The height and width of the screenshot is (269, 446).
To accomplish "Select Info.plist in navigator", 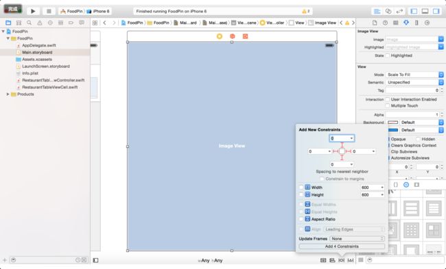I will pyautogui.click(x=30, y=73).
